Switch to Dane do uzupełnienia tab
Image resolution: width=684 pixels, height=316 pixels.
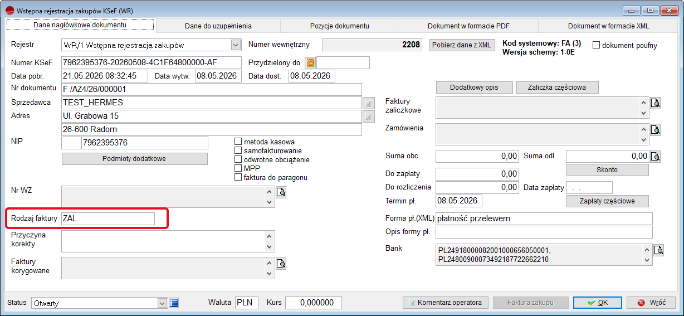click(218, 26)
